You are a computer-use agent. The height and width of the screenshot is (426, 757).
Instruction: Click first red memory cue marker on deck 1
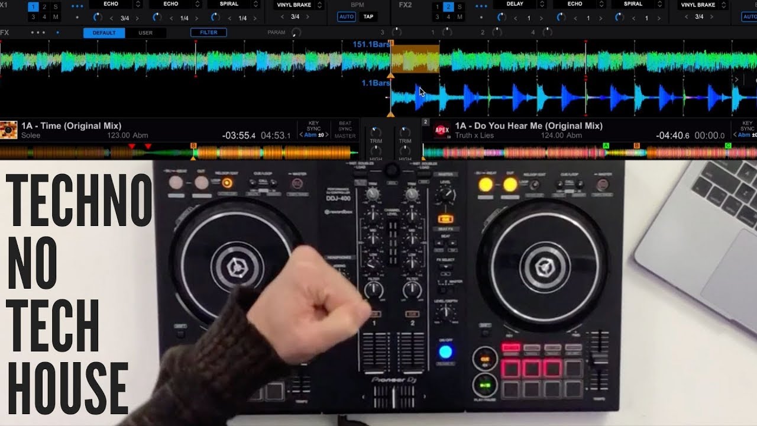132,146
